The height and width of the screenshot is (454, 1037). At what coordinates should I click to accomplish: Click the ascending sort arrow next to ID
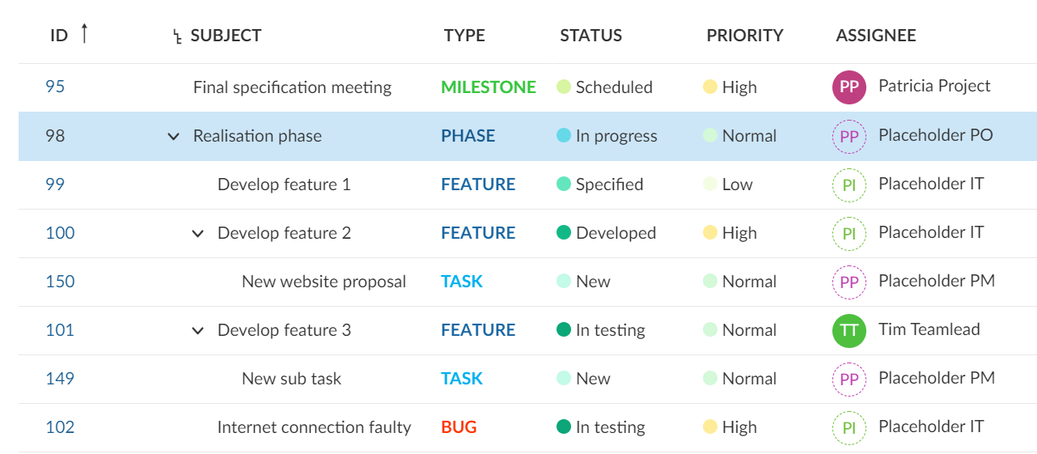coord(84,33)
